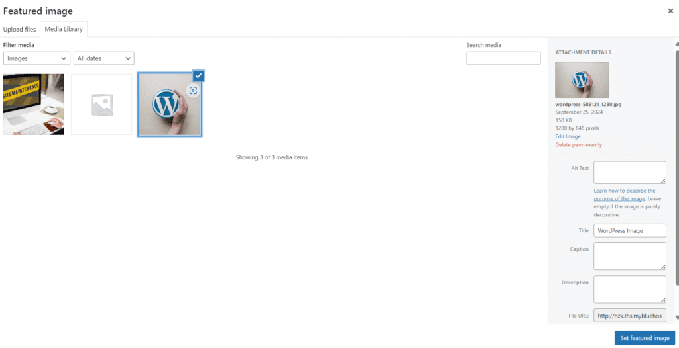Close the Featured image dialog
Viewport: 679px width, 348px height.
point(670,11)
